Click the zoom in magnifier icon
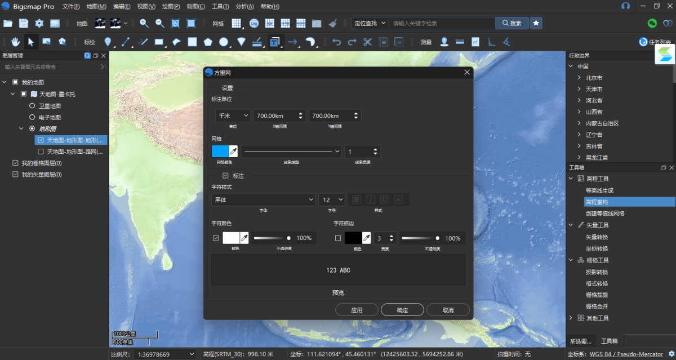The image size is (676, 360). tap(144, 23)
